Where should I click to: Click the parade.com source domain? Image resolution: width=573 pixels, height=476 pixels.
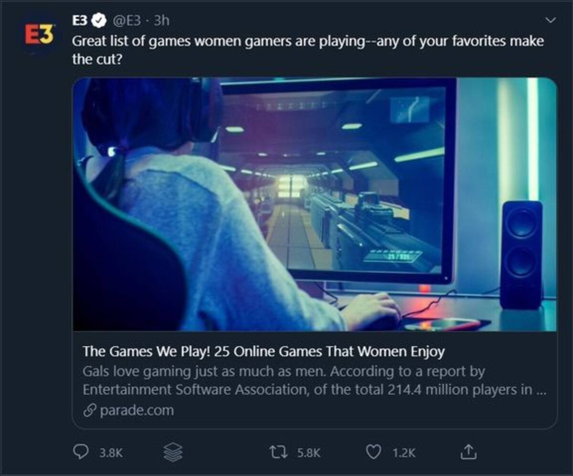137,410
